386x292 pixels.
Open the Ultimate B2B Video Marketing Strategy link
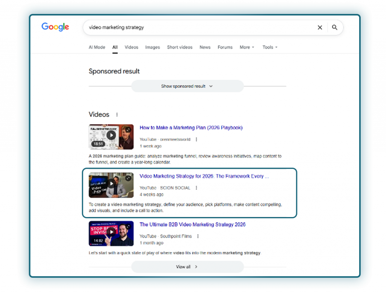click(x=193, y=224)
